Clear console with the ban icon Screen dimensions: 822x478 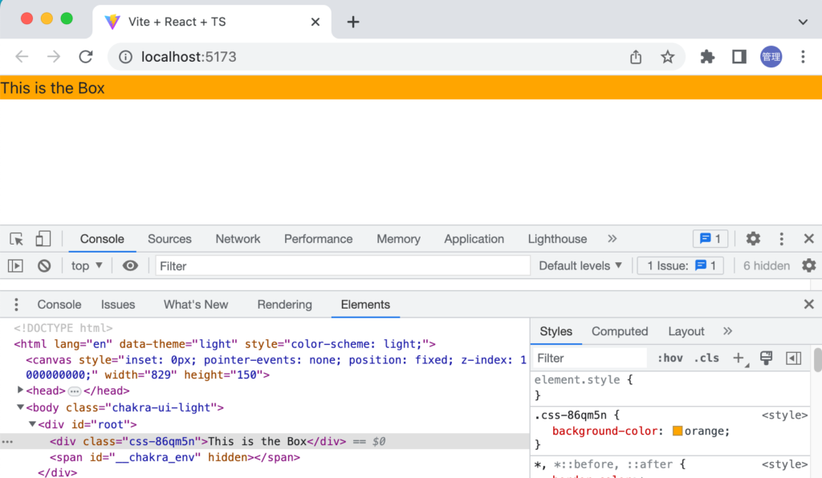coord(44,266)
